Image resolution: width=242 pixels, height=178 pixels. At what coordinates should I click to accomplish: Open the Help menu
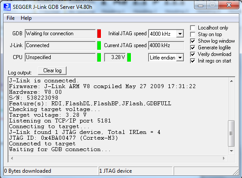[26, 18]
